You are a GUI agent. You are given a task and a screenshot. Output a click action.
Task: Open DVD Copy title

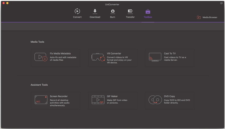(x=169, y=96)
